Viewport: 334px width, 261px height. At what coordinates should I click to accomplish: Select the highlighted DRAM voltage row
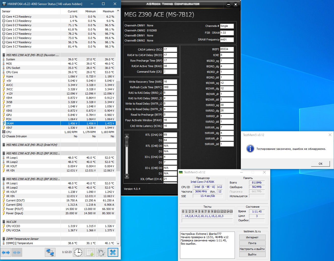(58, 123)
